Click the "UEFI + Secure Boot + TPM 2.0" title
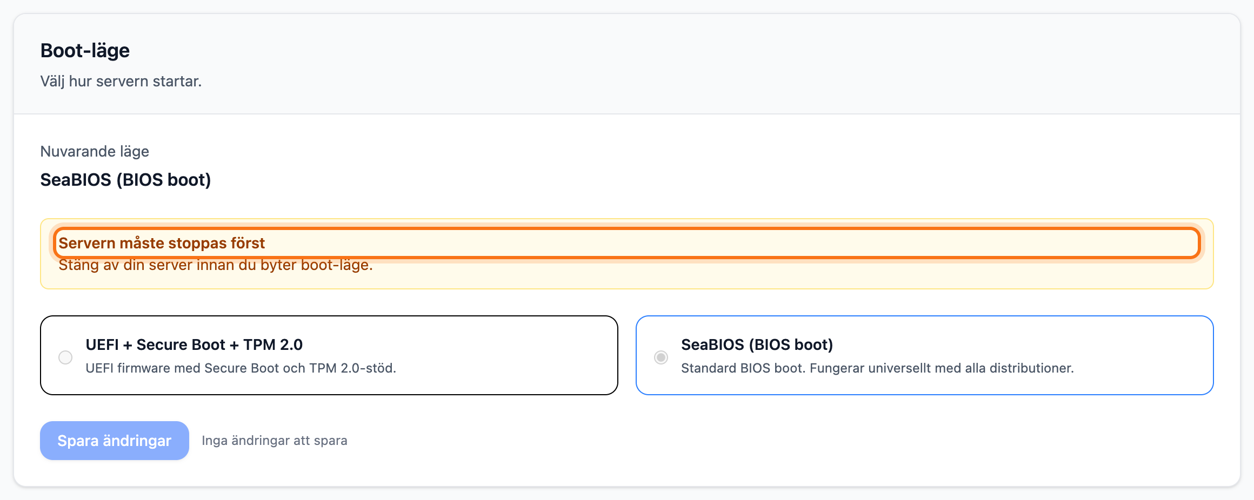1254x500 pixels. (x=194, y=344)
